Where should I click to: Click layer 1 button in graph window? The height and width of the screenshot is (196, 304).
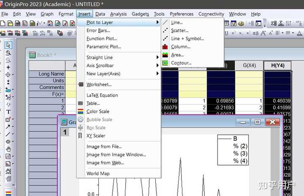tap(65, 133)
